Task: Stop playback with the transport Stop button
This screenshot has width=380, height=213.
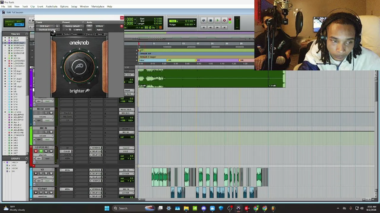Action: pos(210,20)
